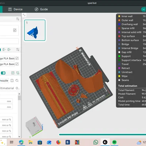Switch to Spotify from taskbar
This screenshot has width=146, height=146.
click(114, 142)
